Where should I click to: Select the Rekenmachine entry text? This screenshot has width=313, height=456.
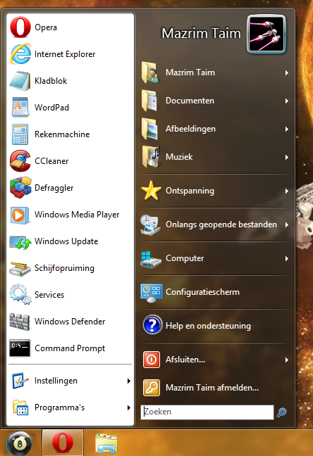(x=62, y=134)
